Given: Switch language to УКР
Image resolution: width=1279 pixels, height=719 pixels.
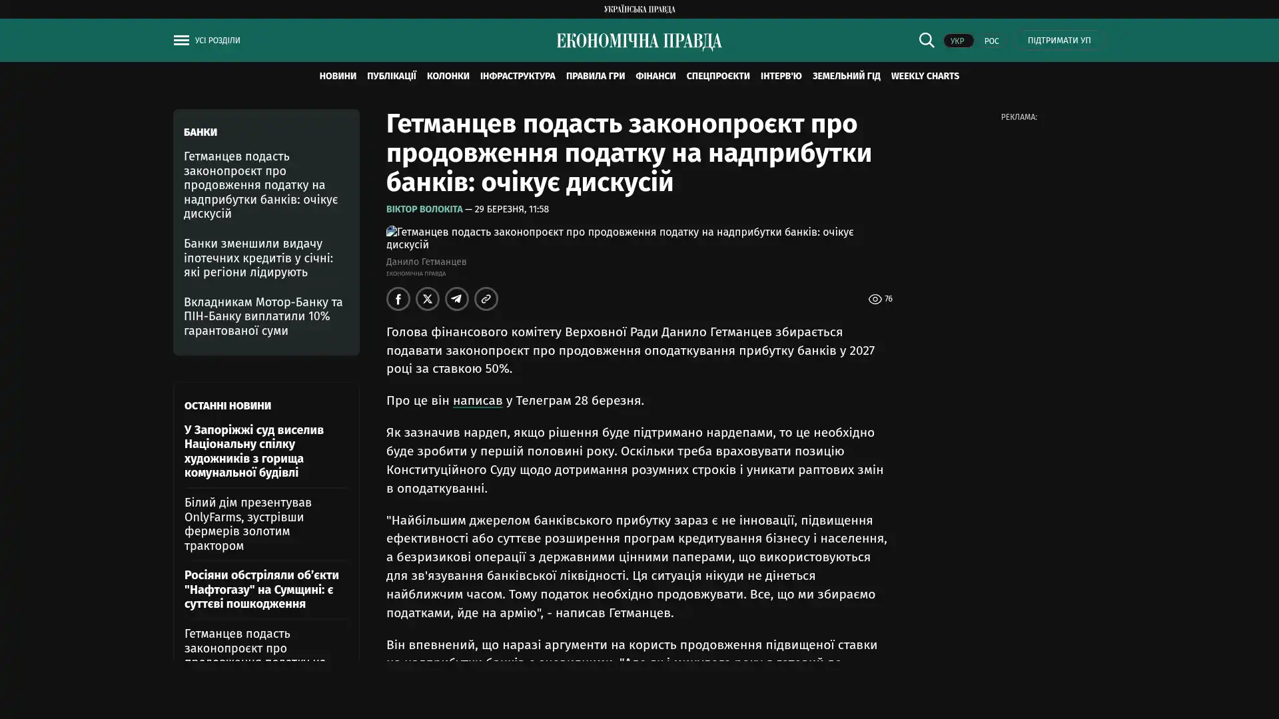Looking at the screenshot, I should pos(958,41).
